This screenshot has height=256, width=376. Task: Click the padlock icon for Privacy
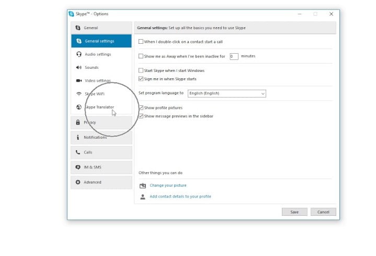point(78,122)
